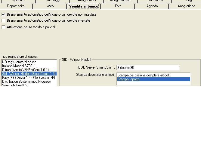Select the Vendita al banco tab
Image resolution: width=201 pixels, height=154 pixels.
[84, 6]
